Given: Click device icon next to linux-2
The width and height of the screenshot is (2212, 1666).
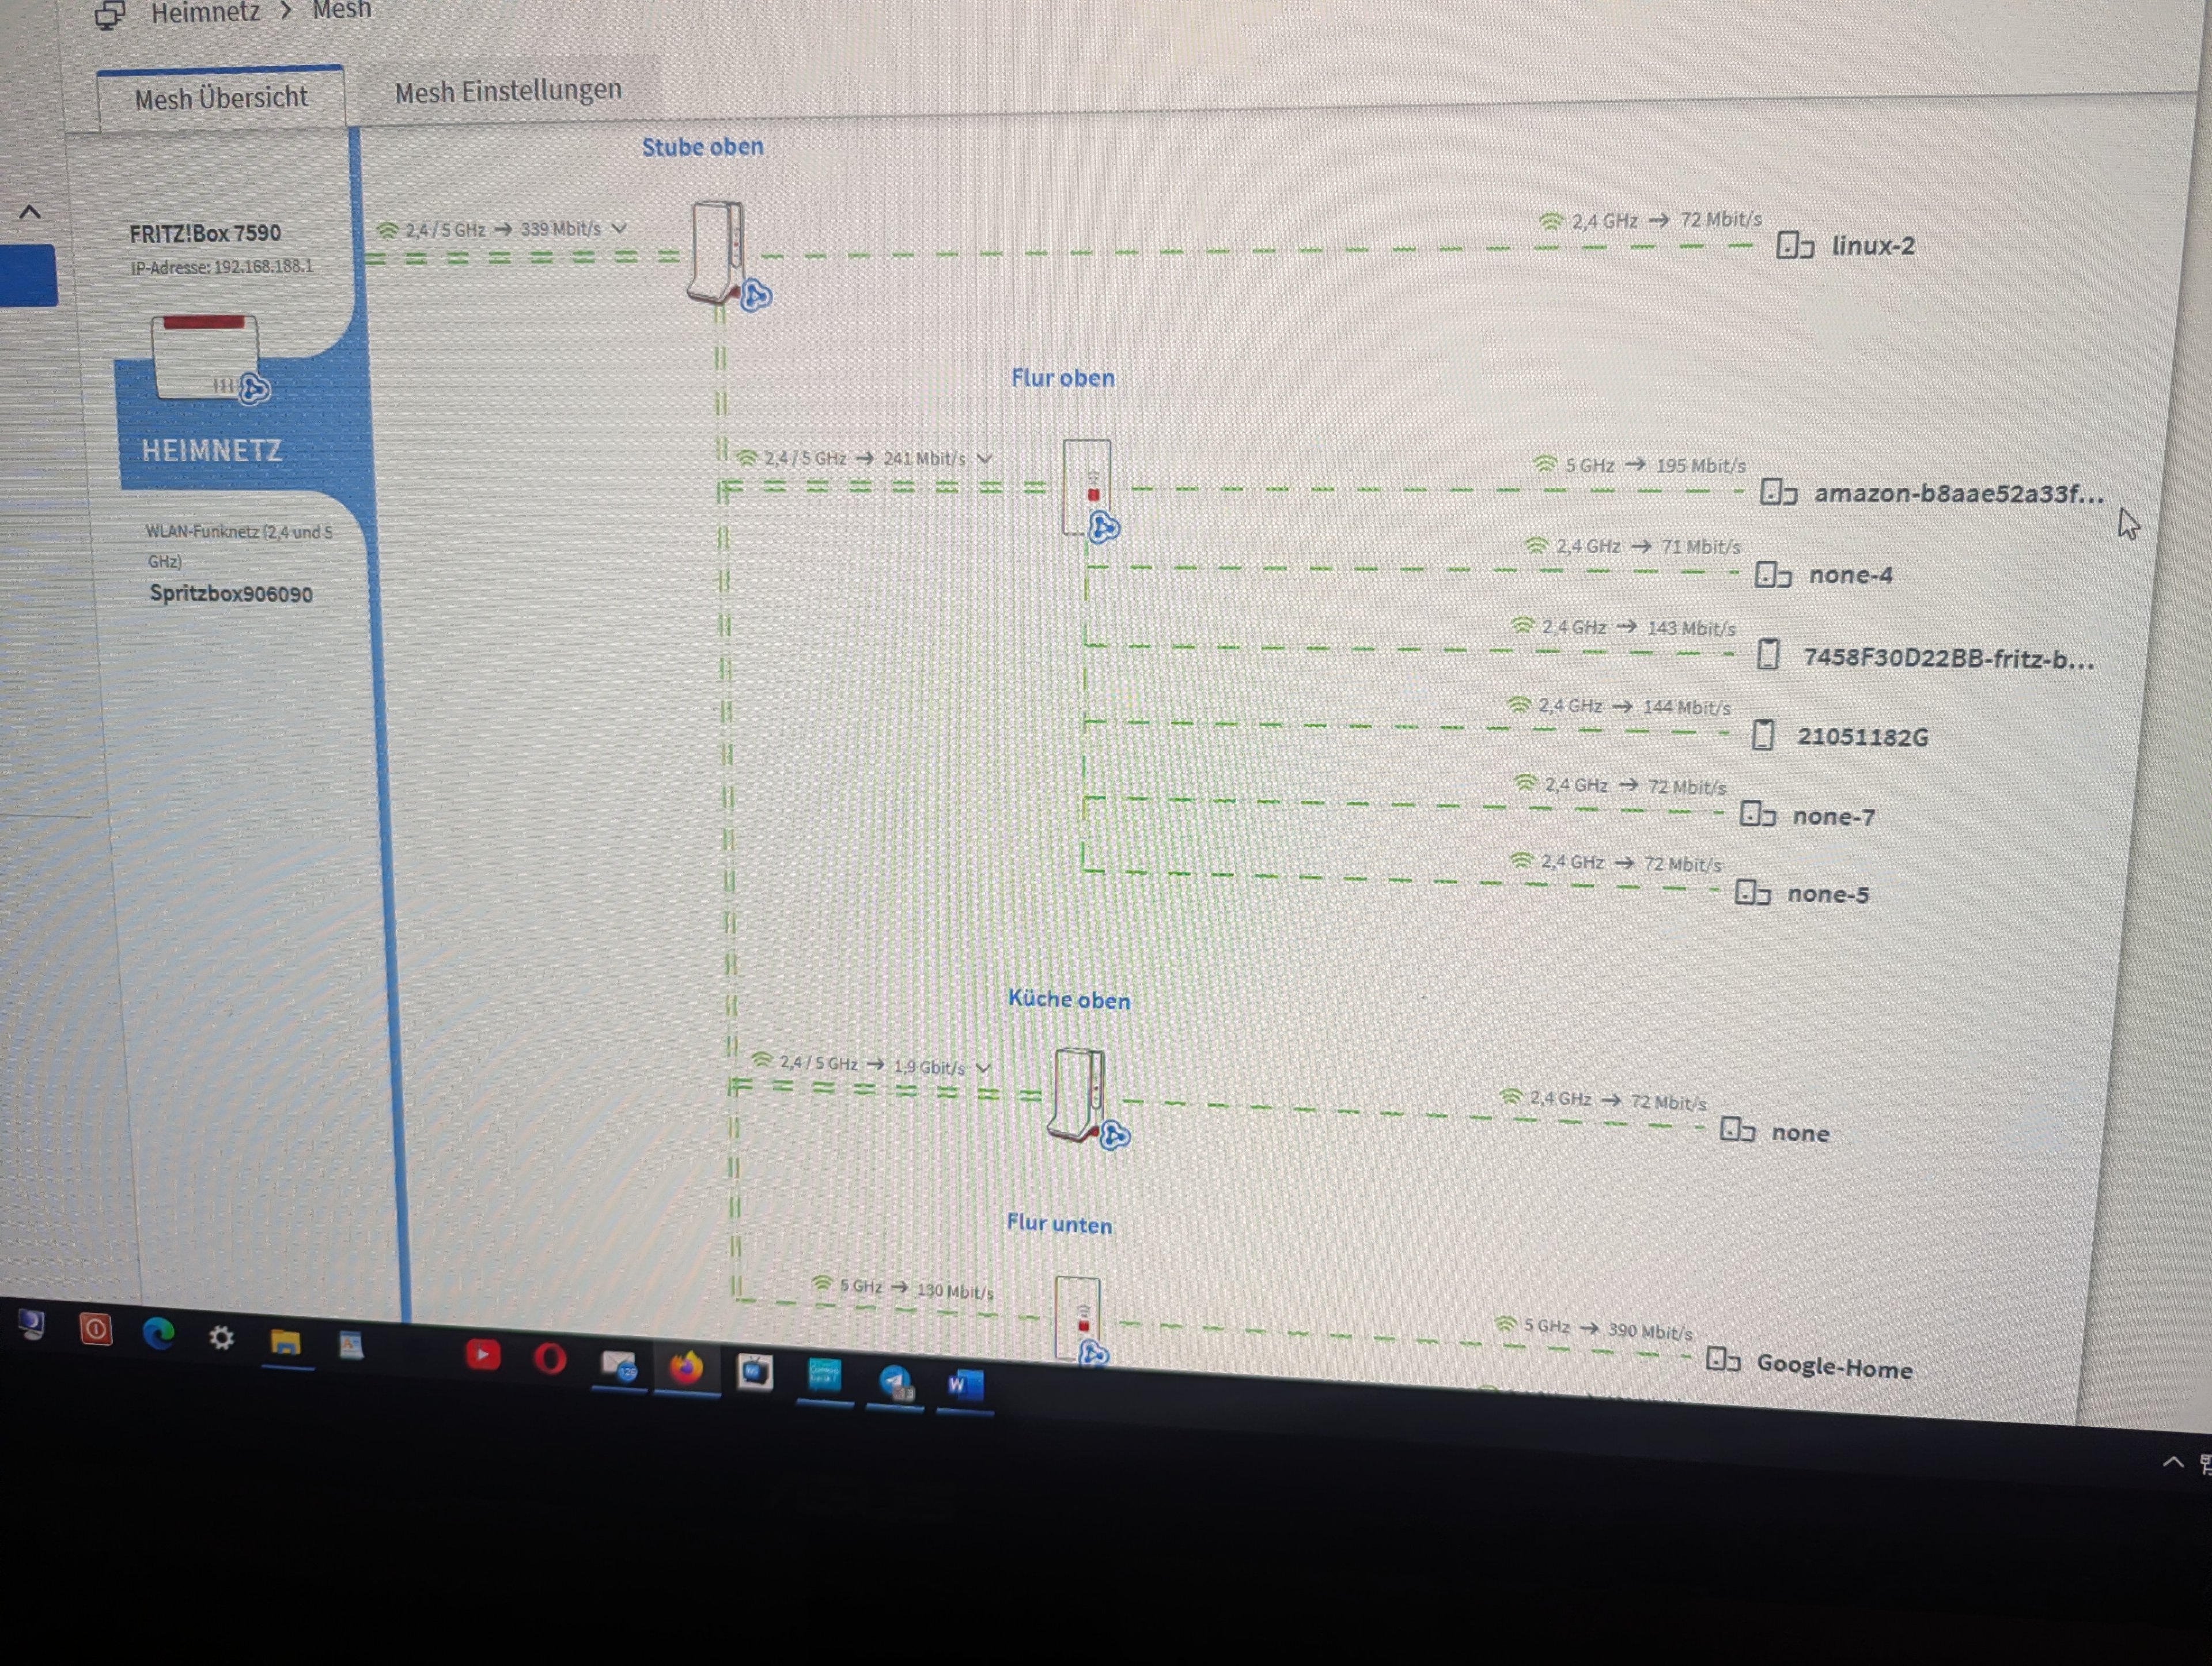Looking at the screenshot, I should click(1795, 245).
